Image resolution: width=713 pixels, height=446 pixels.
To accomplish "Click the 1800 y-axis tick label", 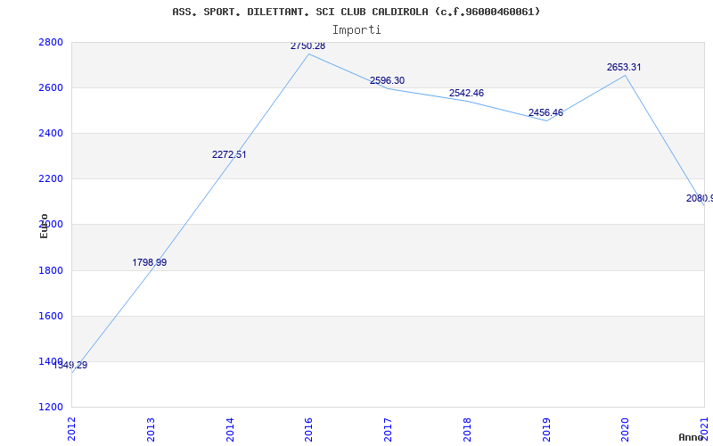I will coord(49,270).
